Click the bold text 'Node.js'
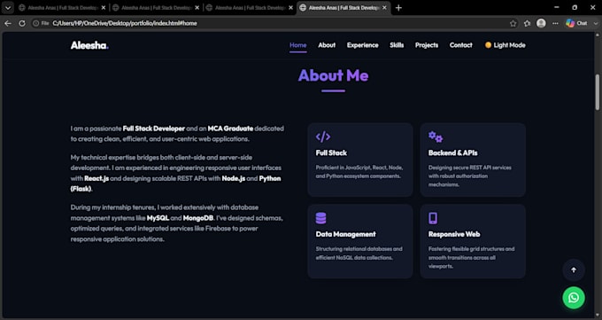Viewport: 602px width, 320px height. click(234, 178)
